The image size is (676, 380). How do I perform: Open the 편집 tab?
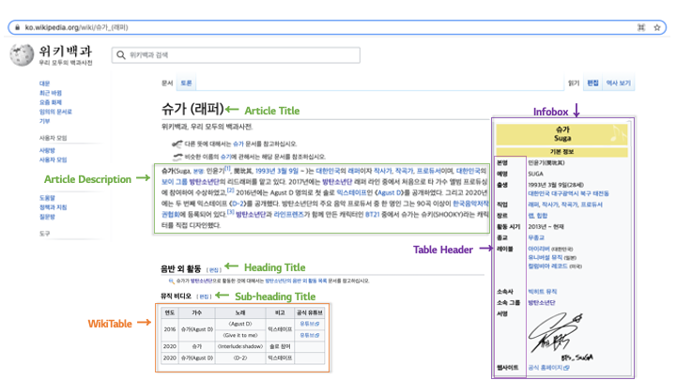(x=592, y=84)
